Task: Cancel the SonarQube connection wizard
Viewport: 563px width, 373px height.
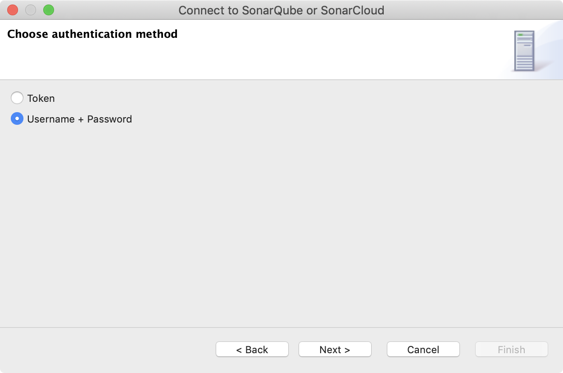Action: 423,349
